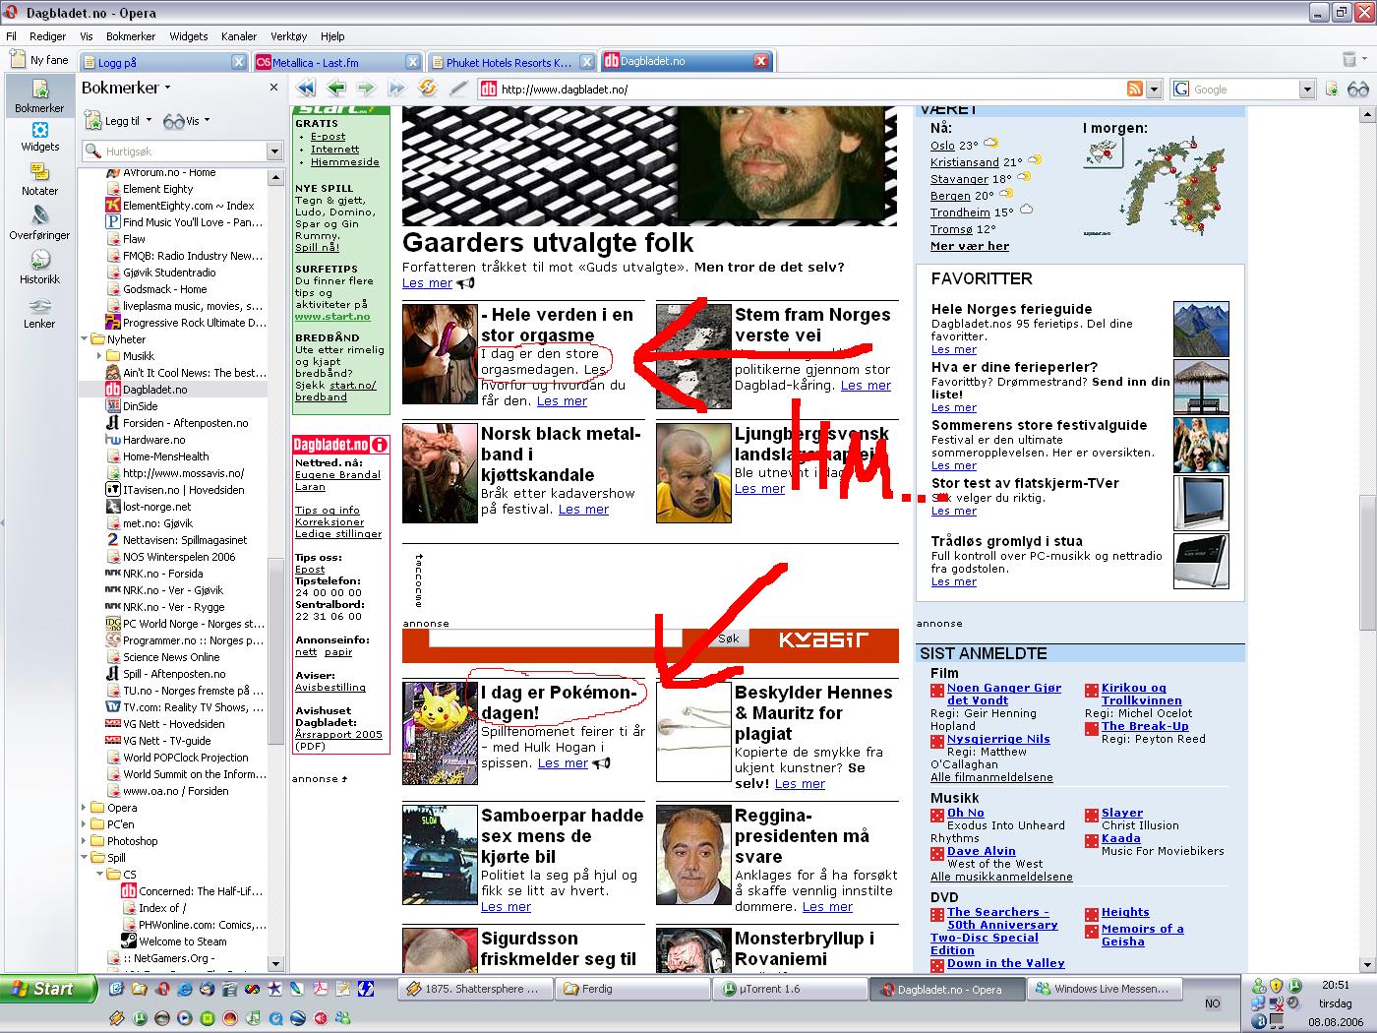Select the Hardware.no bookmark
This screenshot has height=1033, width=1377.
(153, 440)
